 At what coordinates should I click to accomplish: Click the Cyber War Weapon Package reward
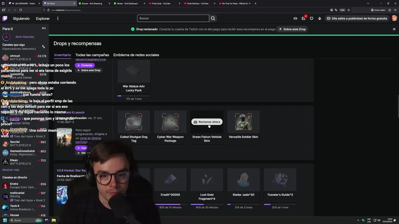click(x=170, y=127)
